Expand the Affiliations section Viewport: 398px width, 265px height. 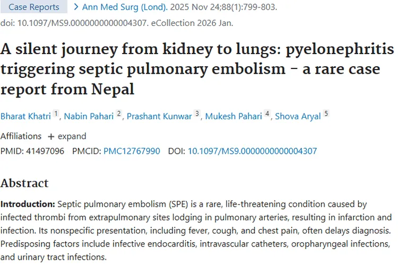coord(66,136)
